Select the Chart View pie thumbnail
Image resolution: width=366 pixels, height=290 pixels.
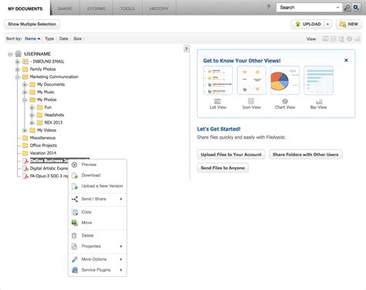click(x=285, y=80)
